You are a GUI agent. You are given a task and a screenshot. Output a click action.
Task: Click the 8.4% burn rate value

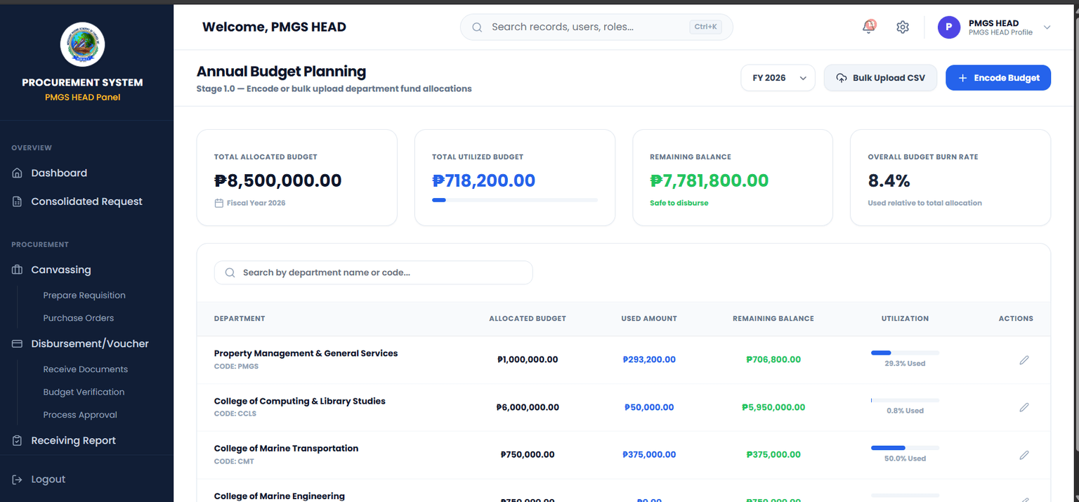coord(889,180)
